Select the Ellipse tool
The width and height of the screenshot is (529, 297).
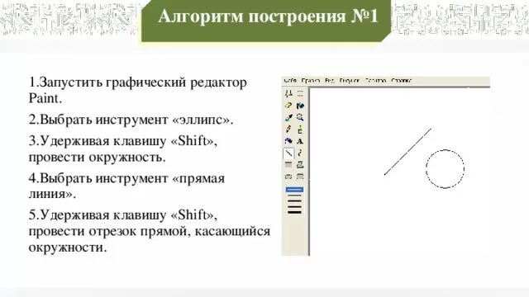tap(288, 177)
